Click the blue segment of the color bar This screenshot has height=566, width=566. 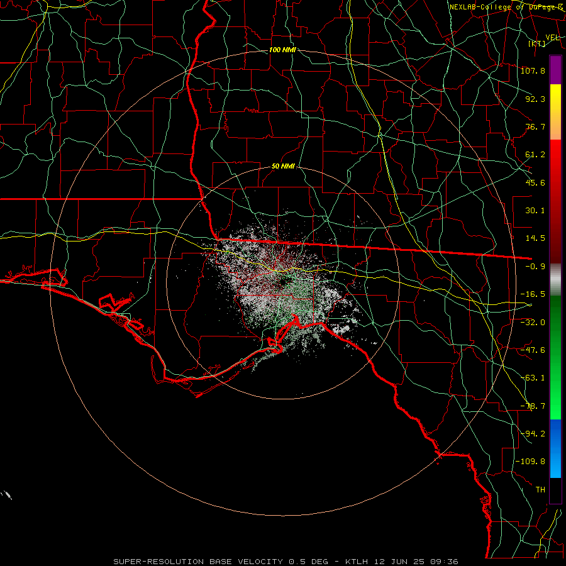tap(555, 448)
